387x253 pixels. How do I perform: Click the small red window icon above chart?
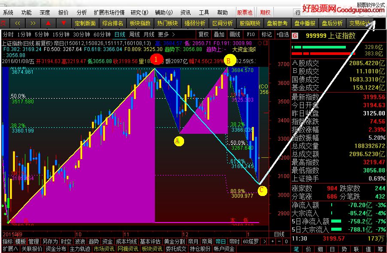[x=266, y=43]
